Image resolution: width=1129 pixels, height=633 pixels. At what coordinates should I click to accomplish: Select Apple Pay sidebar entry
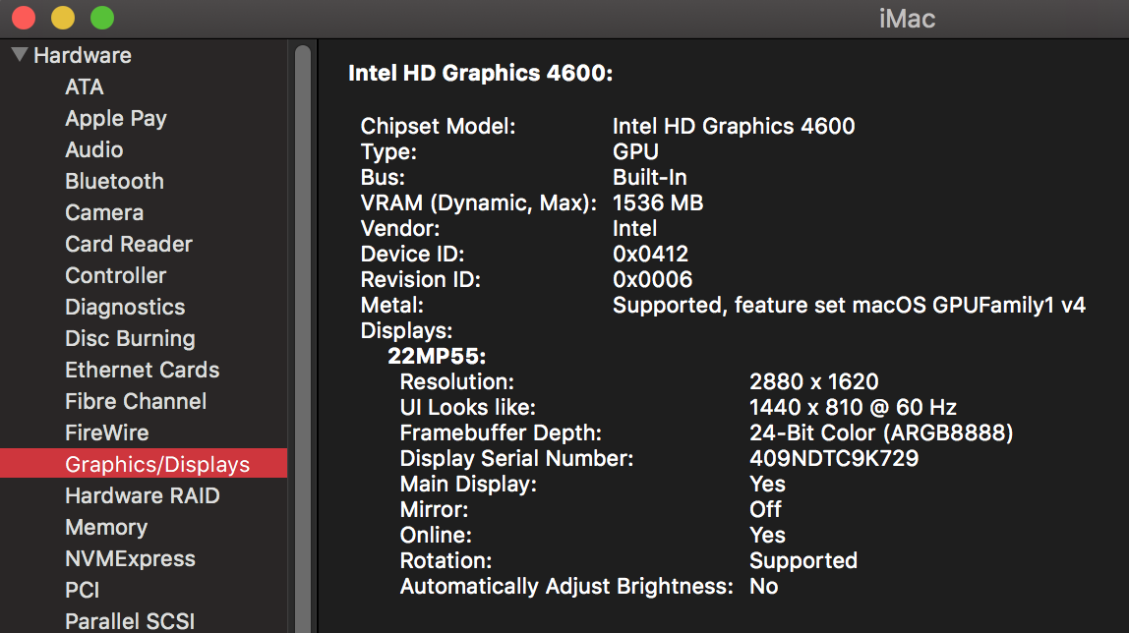pos(116,119)
